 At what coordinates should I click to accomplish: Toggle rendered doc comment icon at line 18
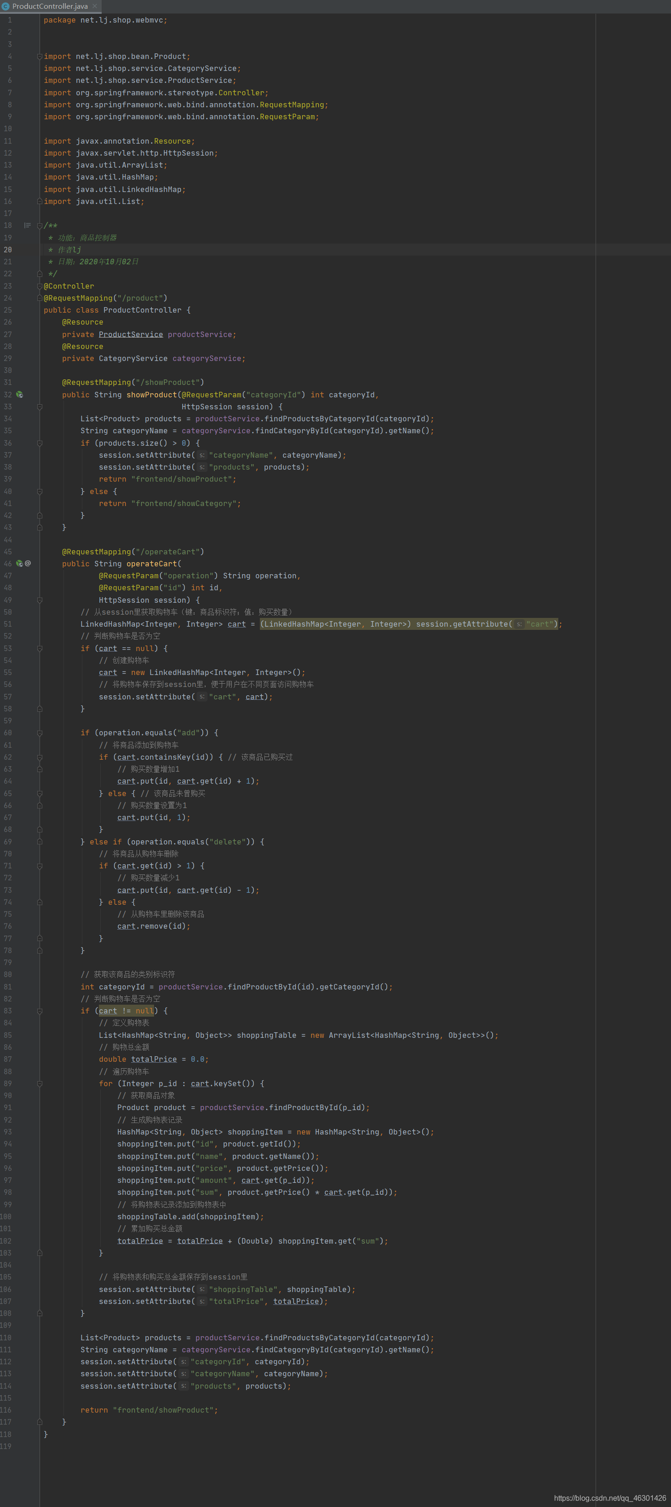(x=27, y=225)
